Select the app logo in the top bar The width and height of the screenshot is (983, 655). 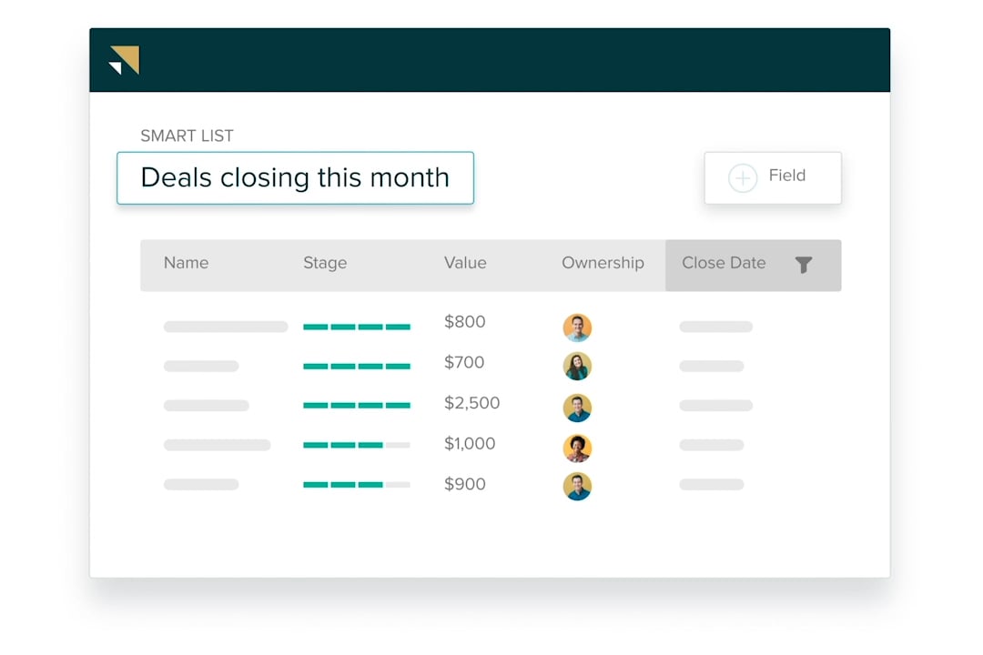coord(123,60)
